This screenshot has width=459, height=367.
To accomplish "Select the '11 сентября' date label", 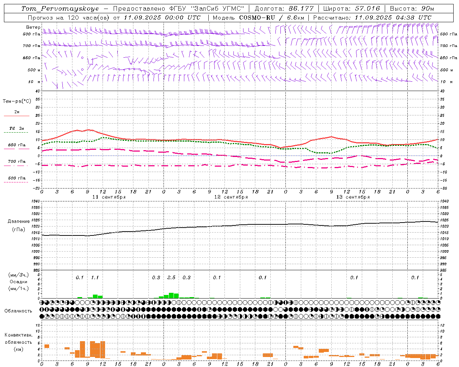I will [109, 197].
